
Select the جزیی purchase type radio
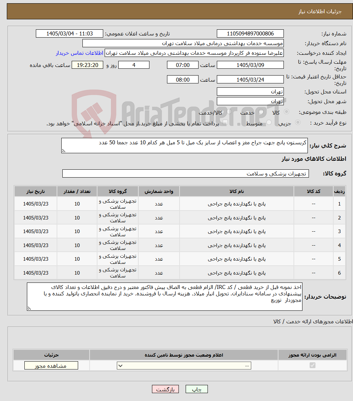pyautogui.click(x=298, y=122)
